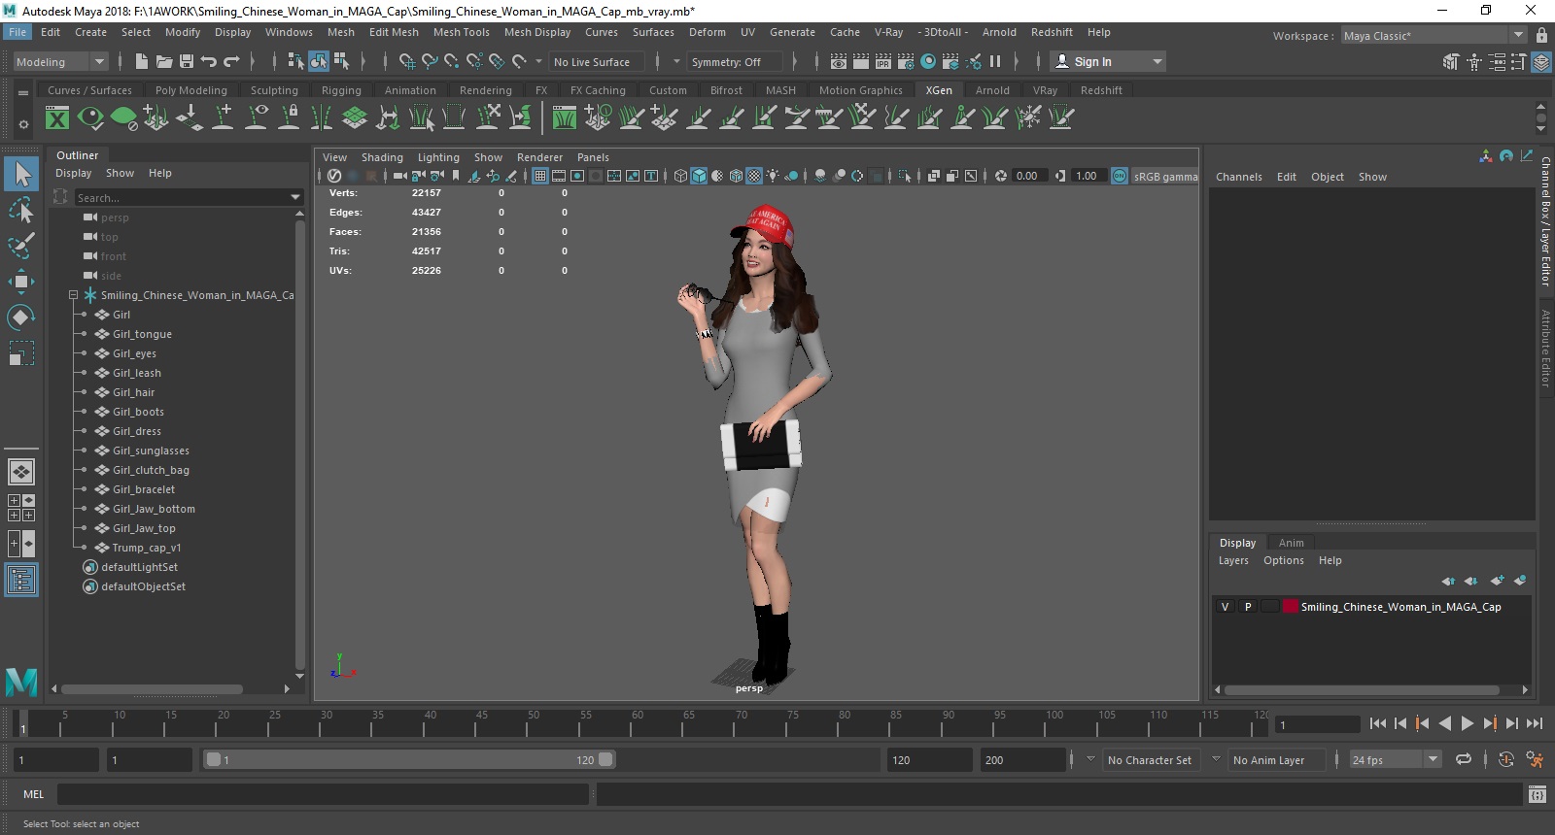Toggle loop playback icon
Image resolution: width=1555 pixels, height=835 pixels.
pyautogui.click(x=1464, y=759)
